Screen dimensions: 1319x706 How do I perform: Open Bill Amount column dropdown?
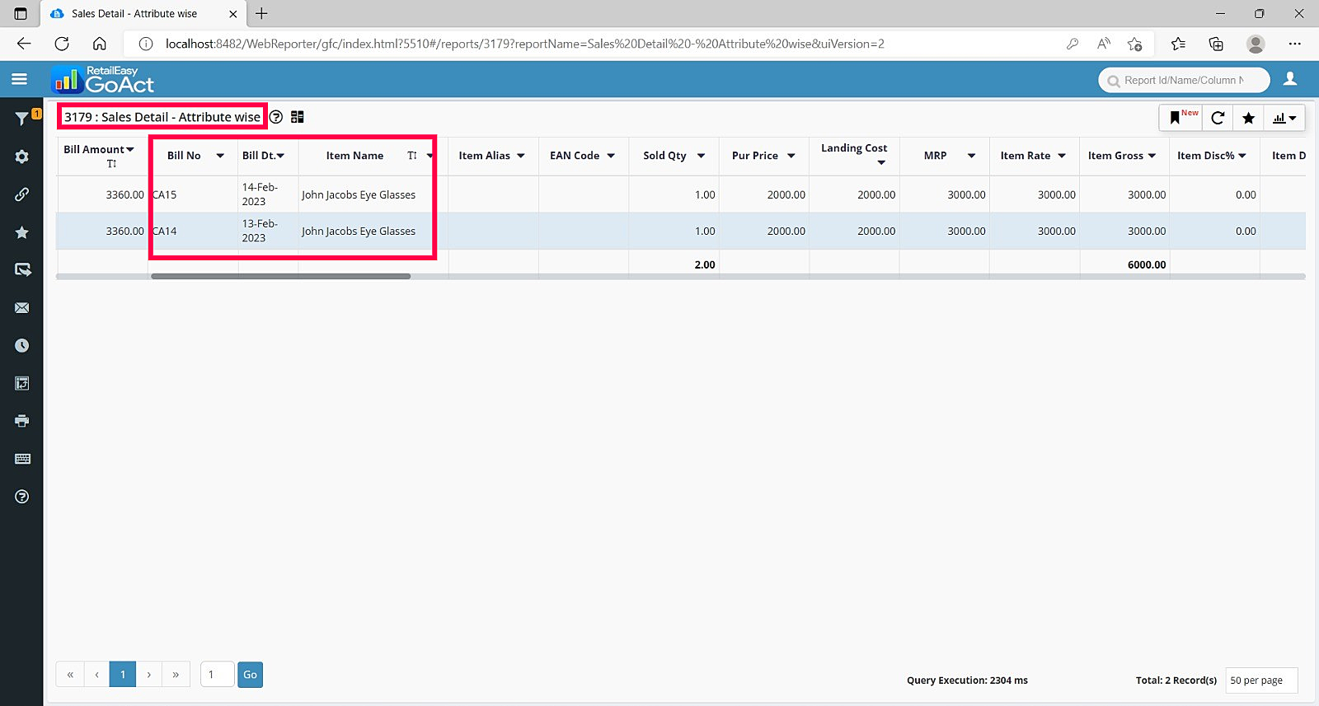pos(130,149)
